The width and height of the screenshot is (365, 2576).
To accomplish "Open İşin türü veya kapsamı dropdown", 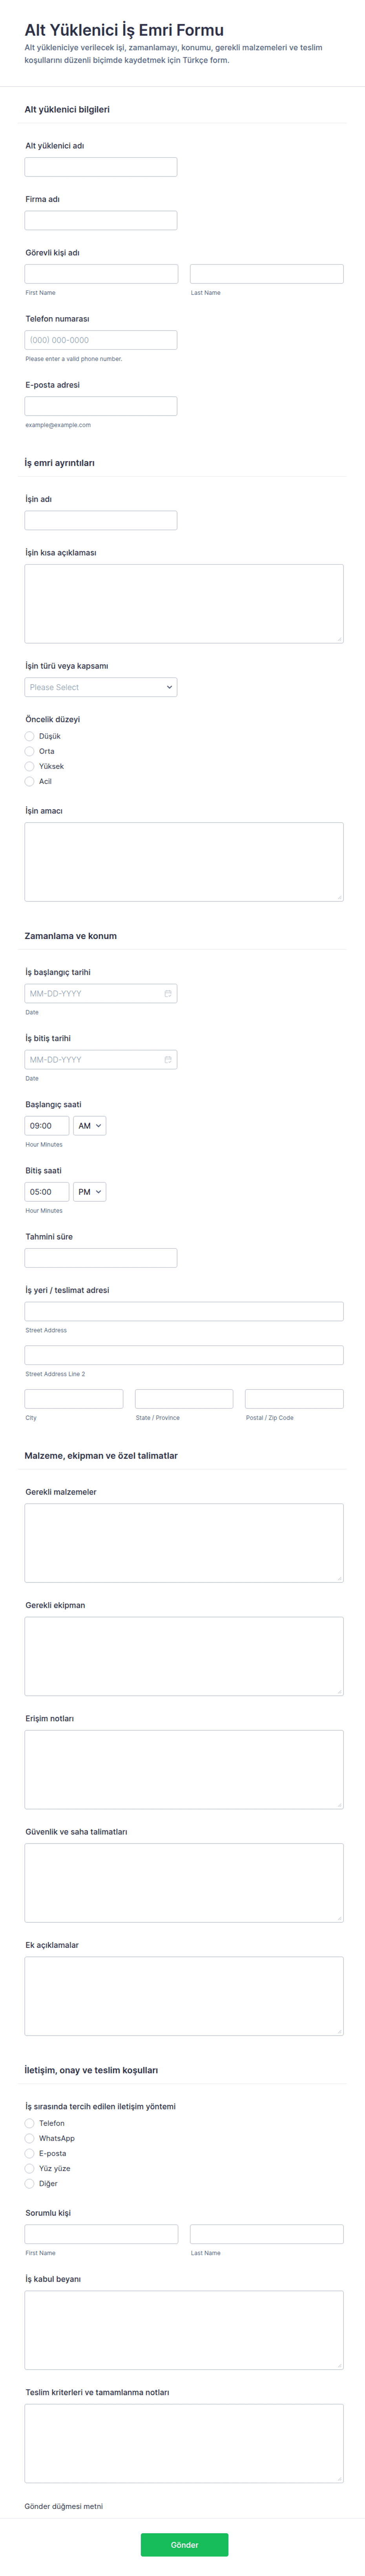I will tap(101, 687).
